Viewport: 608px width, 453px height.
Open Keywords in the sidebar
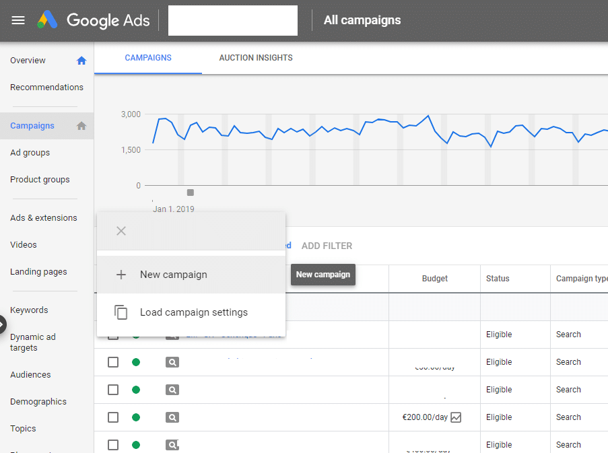29,310
